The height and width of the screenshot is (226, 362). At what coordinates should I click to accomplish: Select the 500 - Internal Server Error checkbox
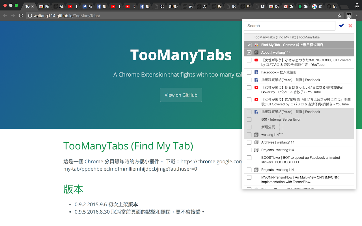(249, 119)
